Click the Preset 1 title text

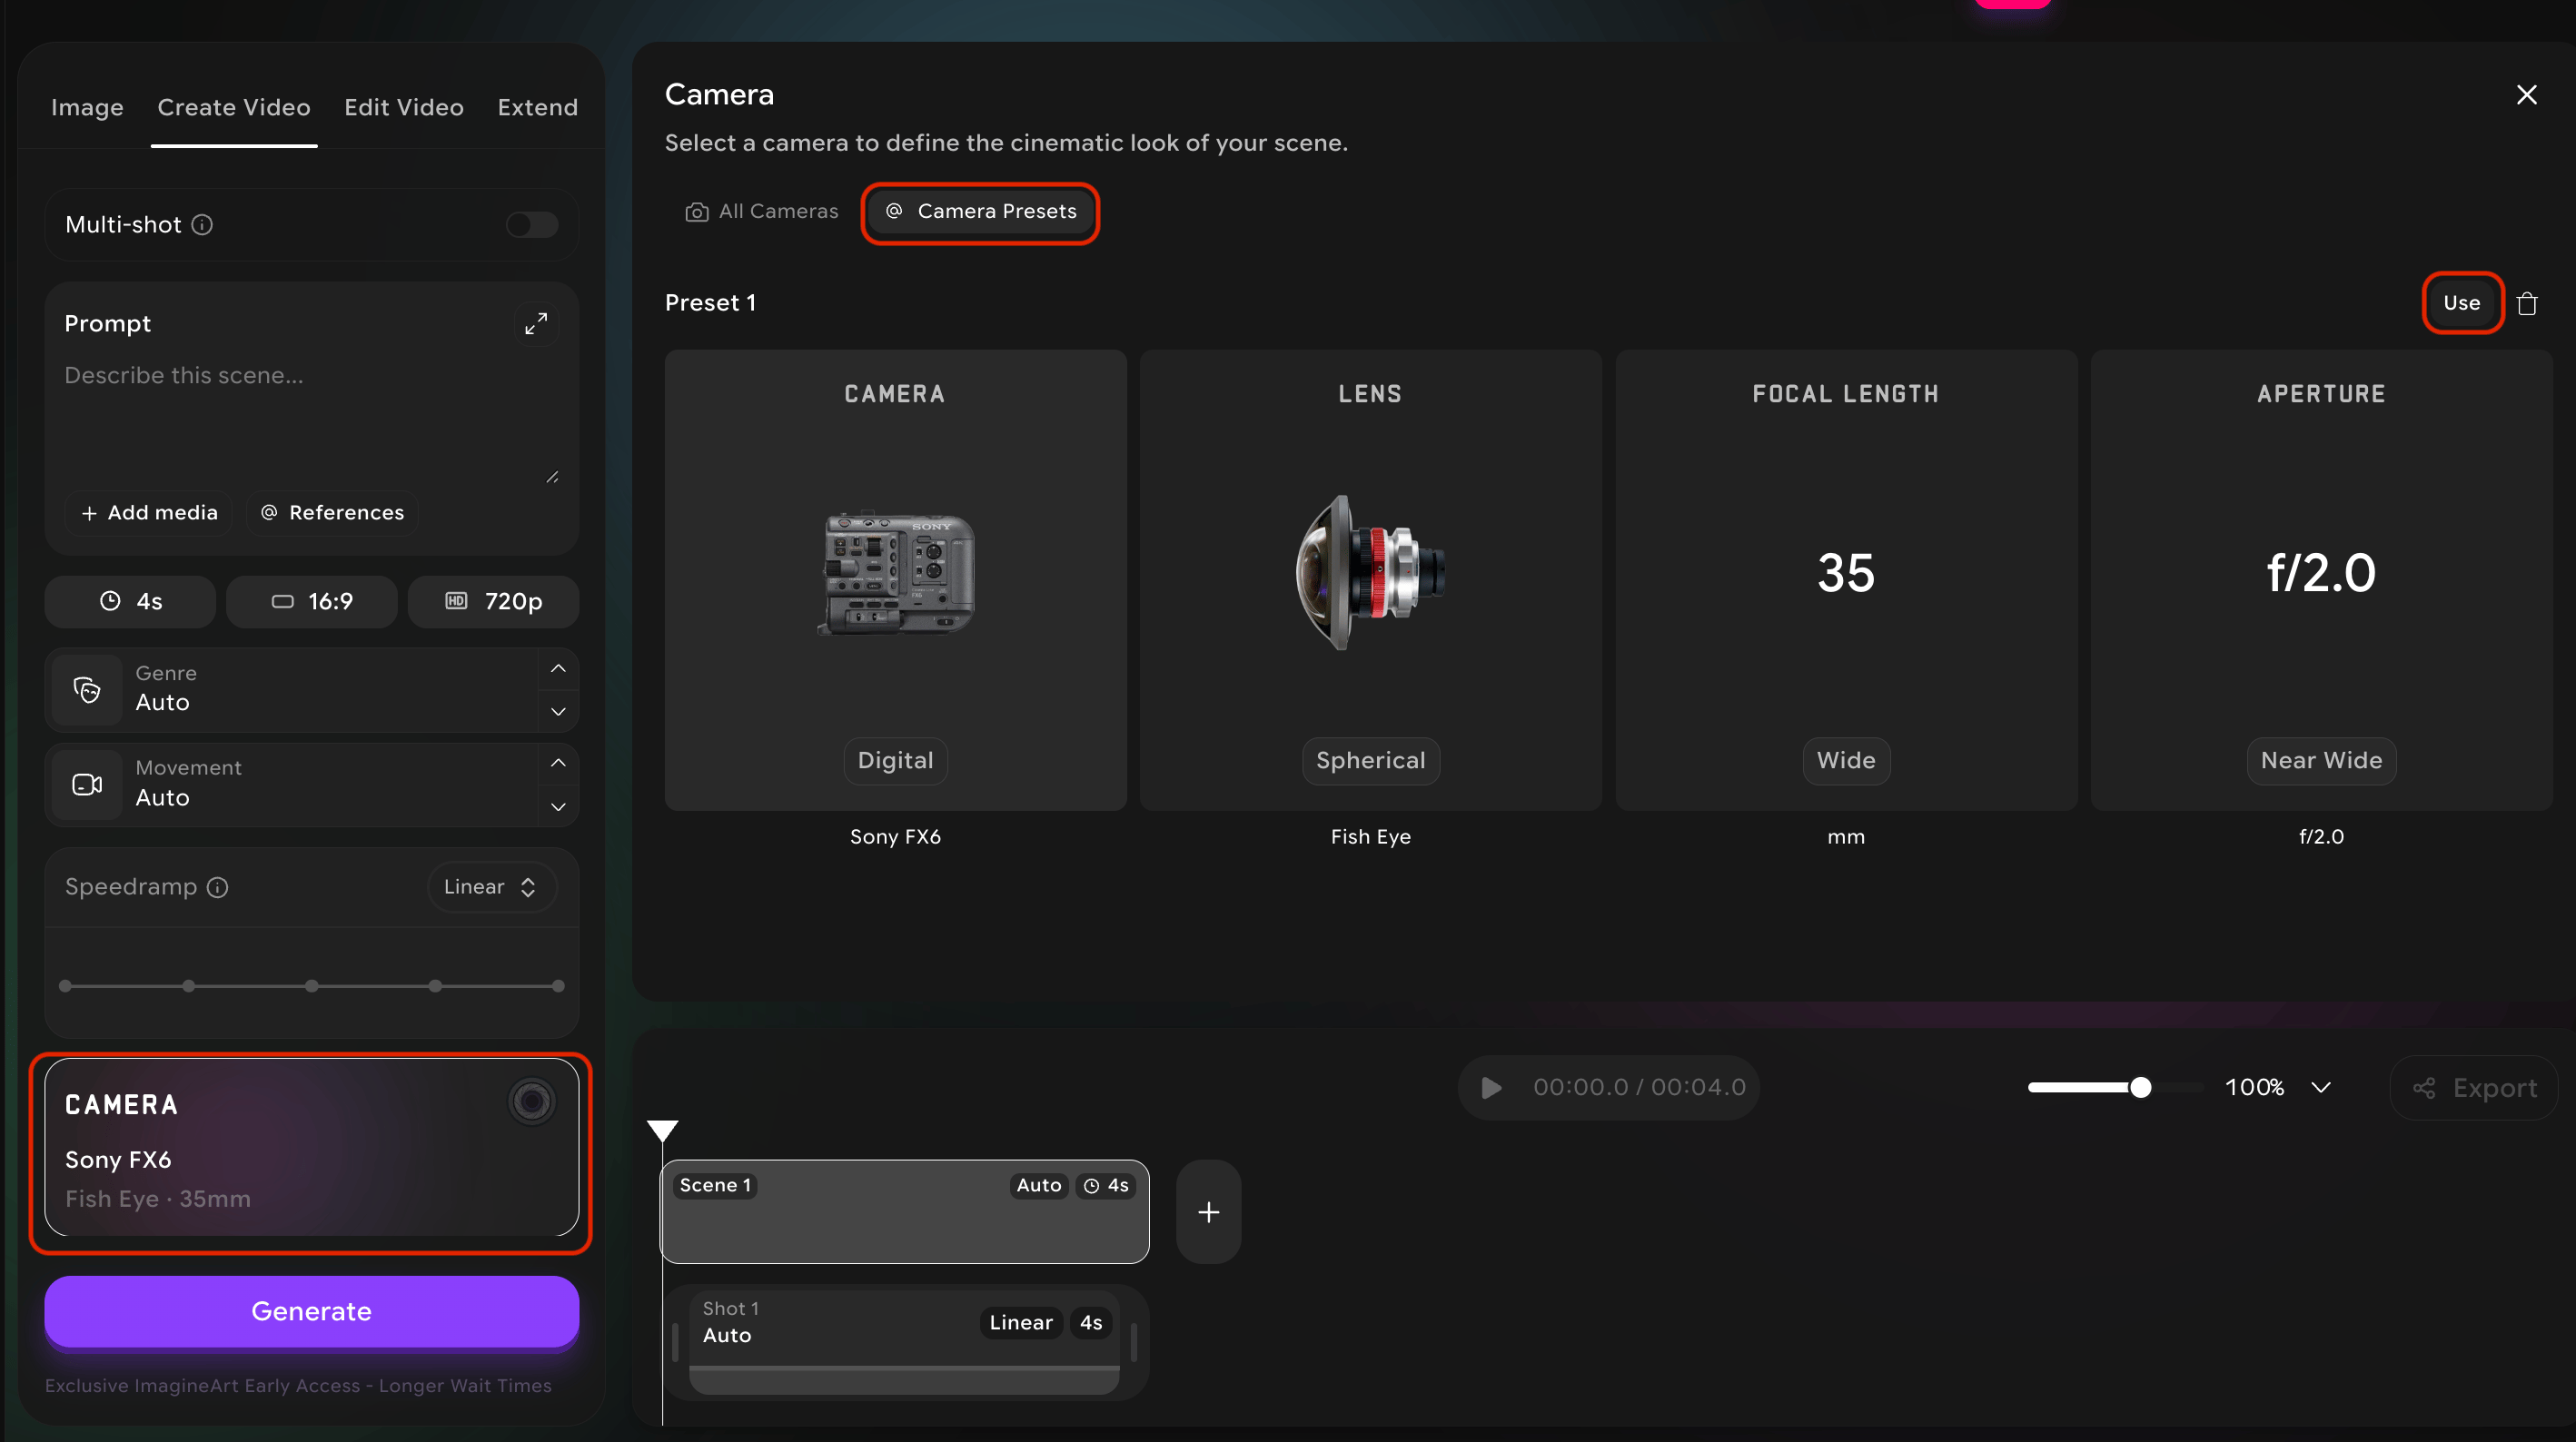pos(710,303)
